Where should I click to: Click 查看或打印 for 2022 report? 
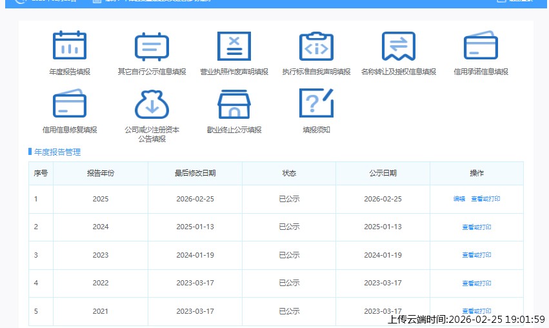point(476,283)
